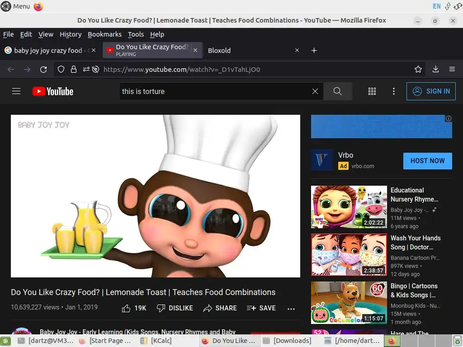
Task: Close the Bloxold tab
Action: [x=297, y=51]
